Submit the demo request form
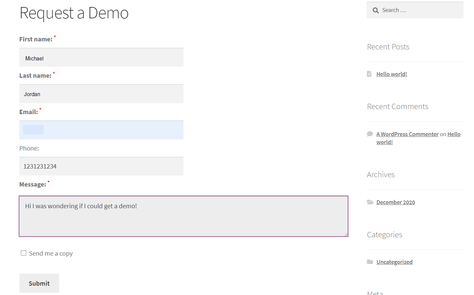Image resolution: width=474 pixels, height=295 pixels. click(x=39, y=283)
